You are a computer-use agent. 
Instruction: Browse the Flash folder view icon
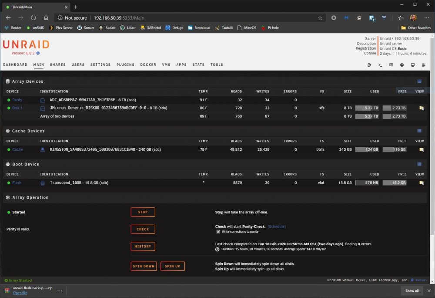coord(422,183)
